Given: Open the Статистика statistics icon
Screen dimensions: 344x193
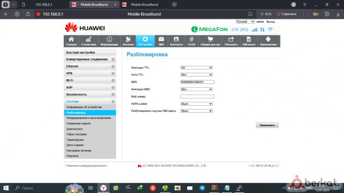Looking at the screenshot, I should point(88,40).
